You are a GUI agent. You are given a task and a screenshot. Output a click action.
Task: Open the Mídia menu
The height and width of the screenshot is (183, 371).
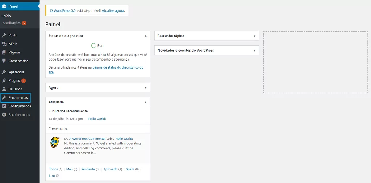click(20, 44)
